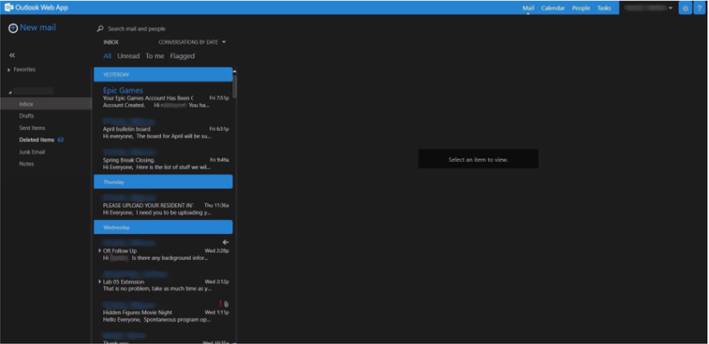
Task: Expand the Favorites folder group
Action: (x=9, y=70)
